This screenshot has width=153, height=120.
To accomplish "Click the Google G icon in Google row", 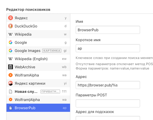I will pos(11,42).
